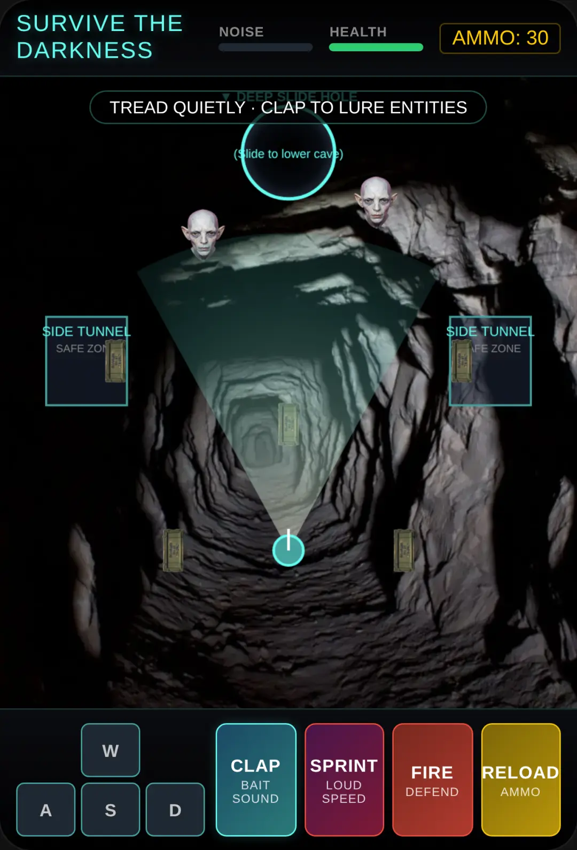Screen dimensions: 577x850
Task: Tap the W move-forward key
Action: coord(111,750)
